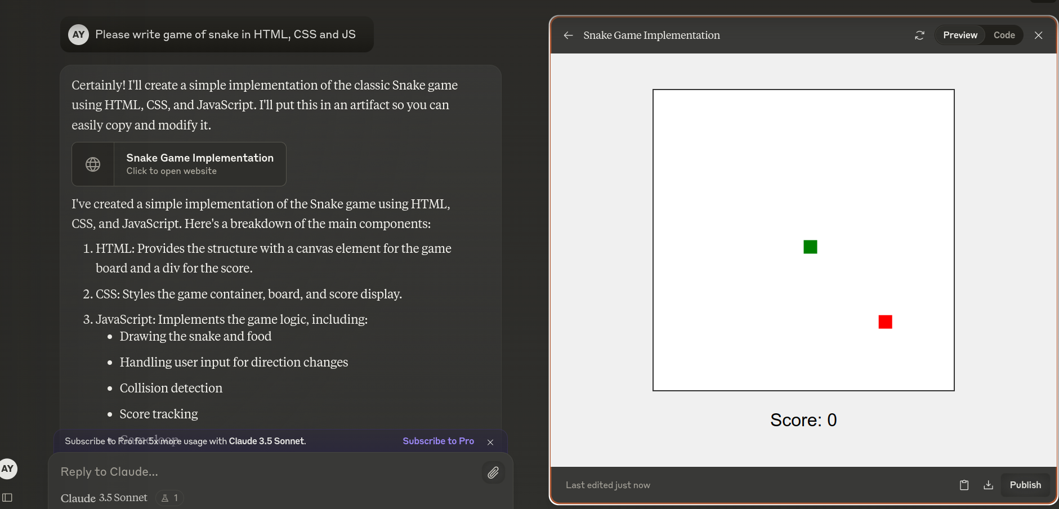The height and width of the screenshot is (509, 1059).
Task: Attach a file with the paperclip icon
Action: [493, 472]
